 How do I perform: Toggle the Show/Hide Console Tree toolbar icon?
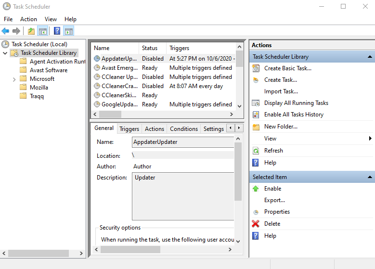(x=43, y=31)
